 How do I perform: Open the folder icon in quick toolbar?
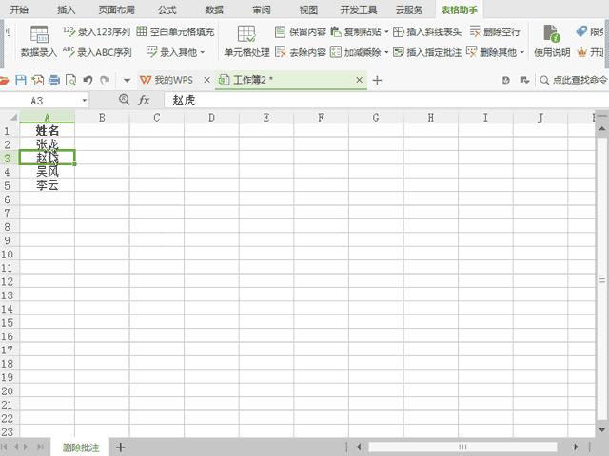point(4,80)
